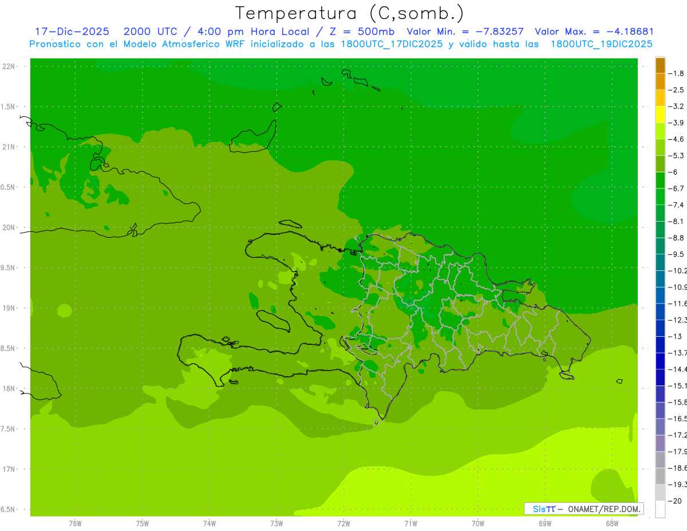Click the -5.3 colorbar label
This screenshot has height=531, width=687.
point(677,155)
